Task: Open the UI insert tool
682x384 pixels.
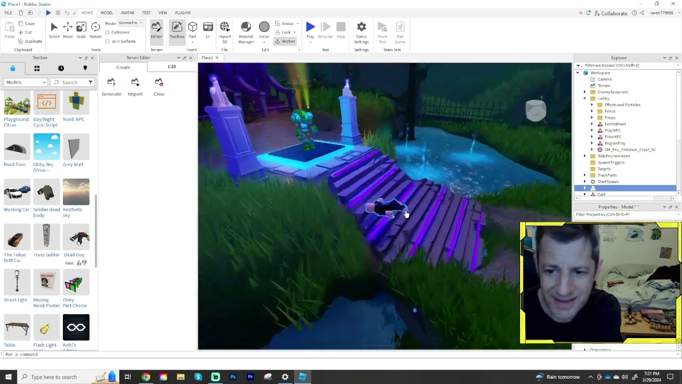Action: pos(208,30)
